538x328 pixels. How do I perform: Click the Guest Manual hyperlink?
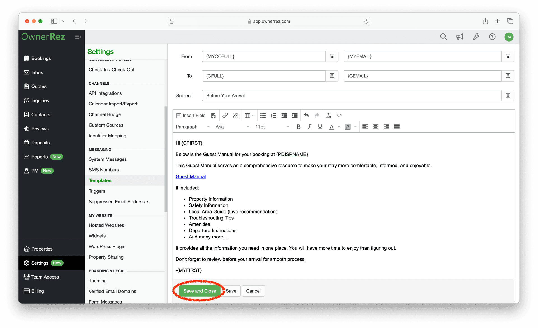coord(191,177)
